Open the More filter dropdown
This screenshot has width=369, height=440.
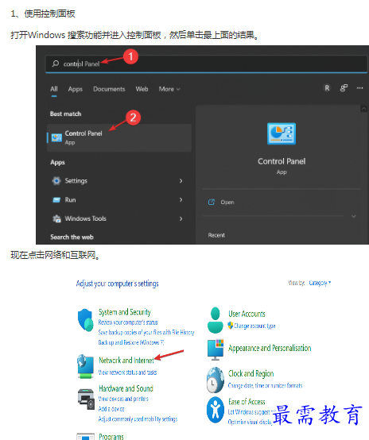point(169,89)
